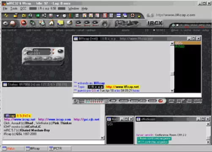Screen dimensions: 212x152
Task: Click the house icon in skin toolbar
Action: point(52,23)
